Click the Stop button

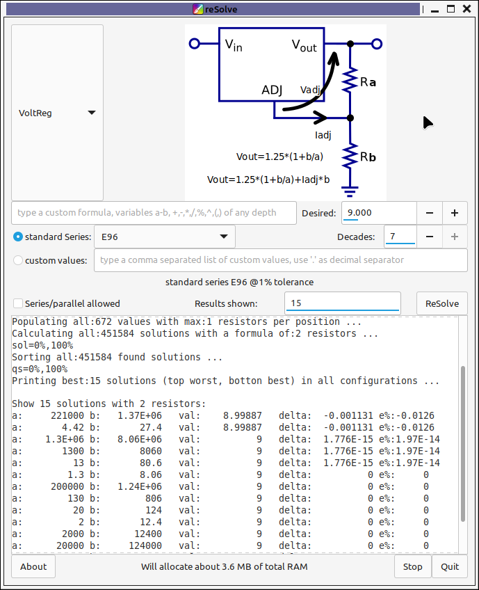pos(412,566)
